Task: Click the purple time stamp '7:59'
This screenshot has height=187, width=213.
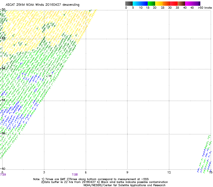Action: pos(3,175)
